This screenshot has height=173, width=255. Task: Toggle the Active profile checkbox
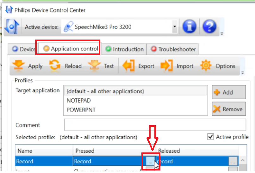click(x=210, y=137)
